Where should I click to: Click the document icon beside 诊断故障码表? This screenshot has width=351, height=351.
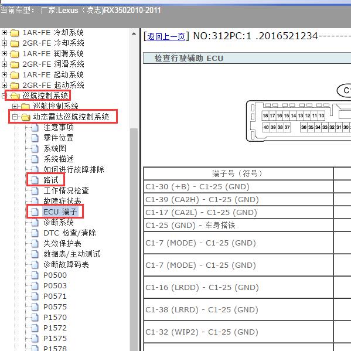(x=35, y=265)
